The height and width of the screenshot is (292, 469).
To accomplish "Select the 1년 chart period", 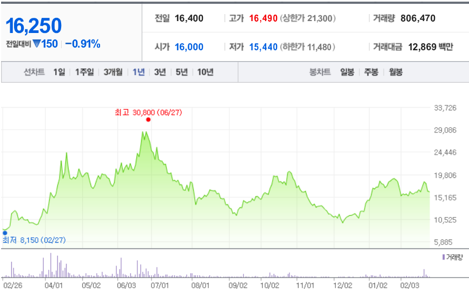I will pos(138,72).
